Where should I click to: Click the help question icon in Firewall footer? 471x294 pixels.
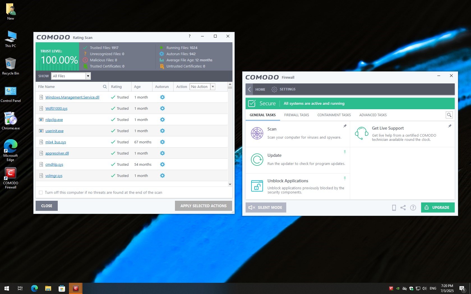(413, 207)
